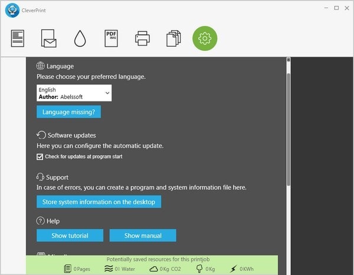Click 'Please choose your preferred language.' text
The width and height of the screenshot is (354, 275).
coord(91,77)
